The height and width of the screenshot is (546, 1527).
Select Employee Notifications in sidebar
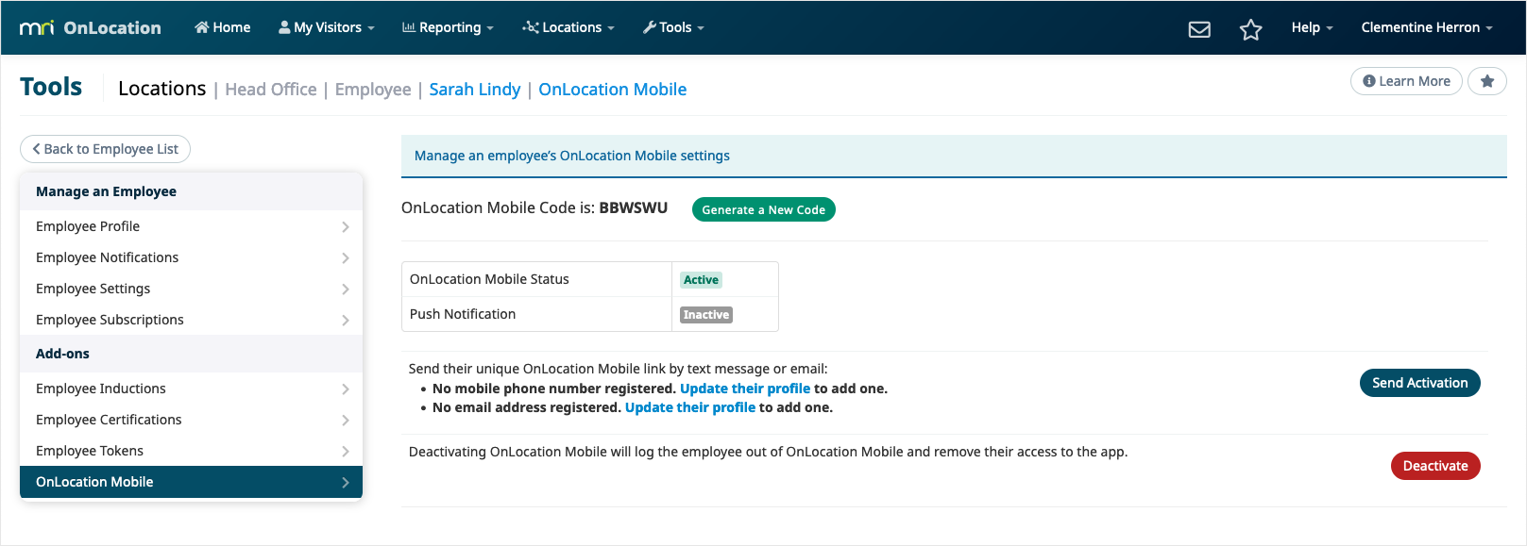pos(191,257)
